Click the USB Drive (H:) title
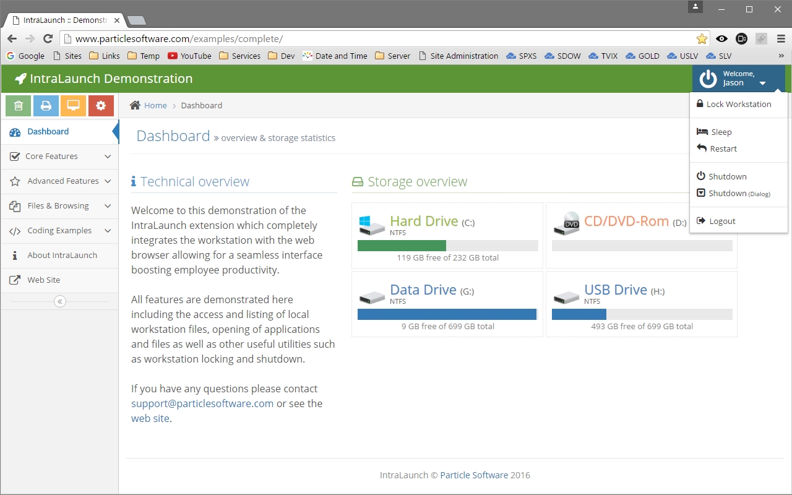 [624, 290]
